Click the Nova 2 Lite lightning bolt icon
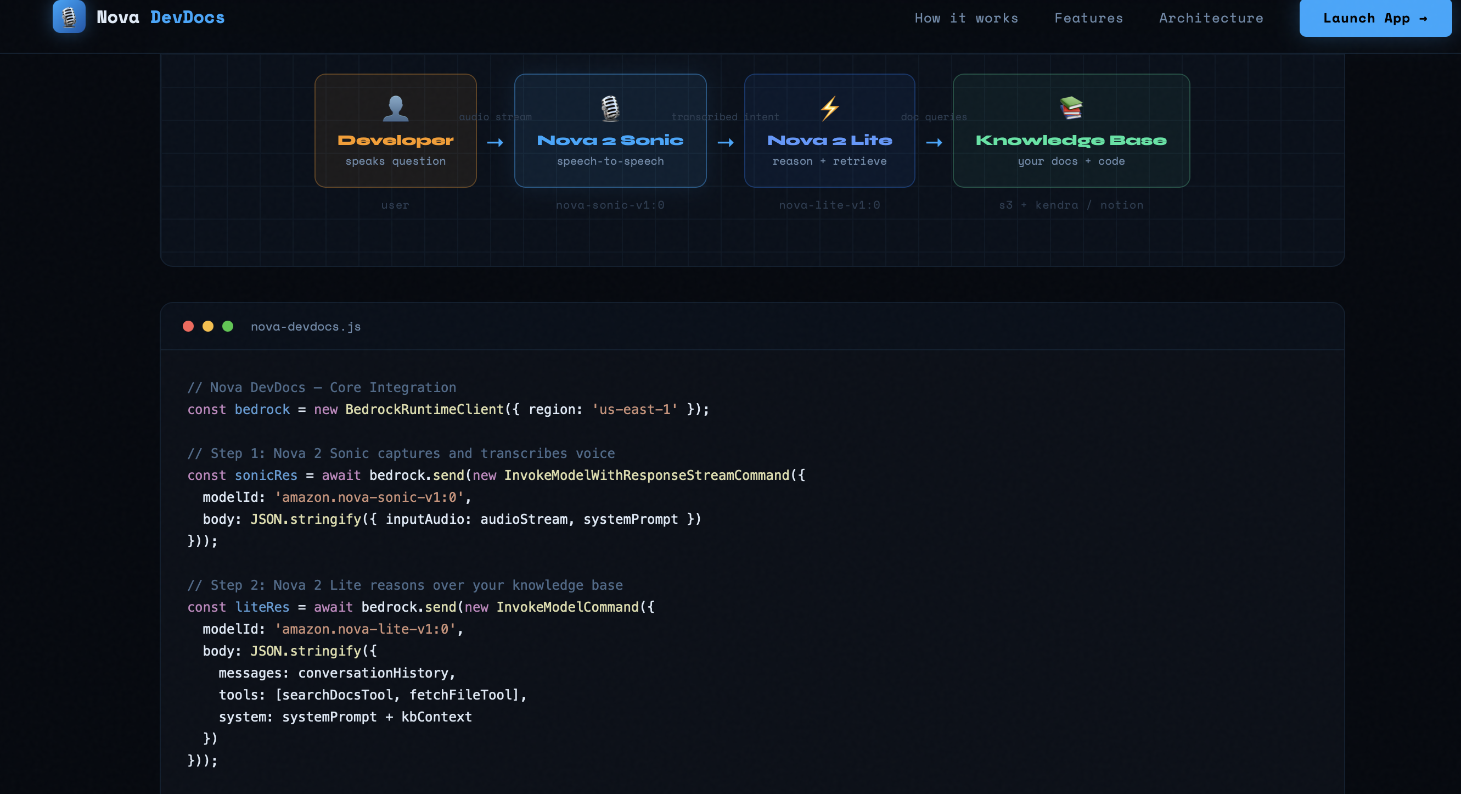The width and height of the screenshot is (1461, 794). tap(829, 108)
